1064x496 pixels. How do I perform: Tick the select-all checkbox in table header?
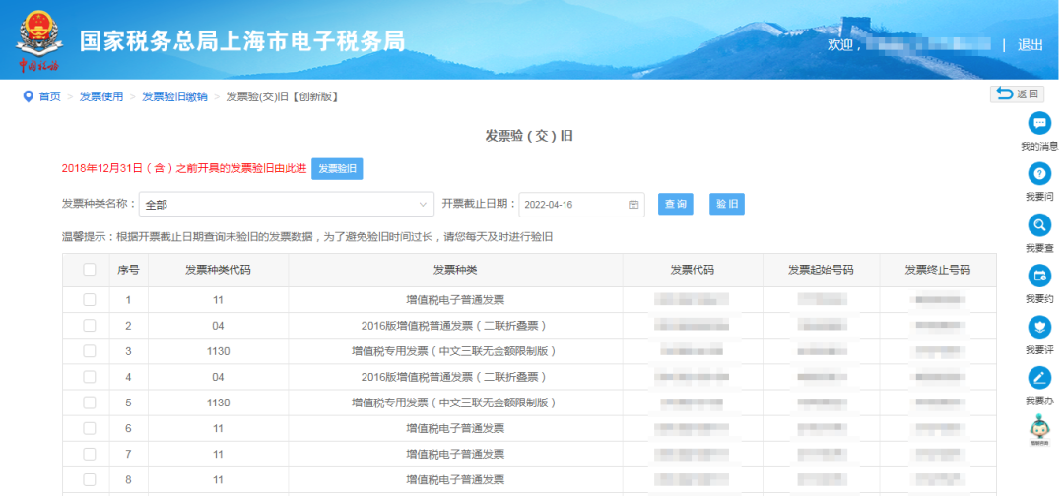click(90, 270)
